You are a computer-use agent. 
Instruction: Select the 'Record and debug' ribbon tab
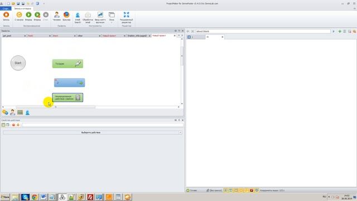pos(22,8)
